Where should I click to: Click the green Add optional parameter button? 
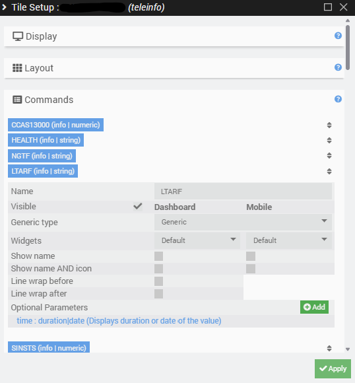point(314,307)
